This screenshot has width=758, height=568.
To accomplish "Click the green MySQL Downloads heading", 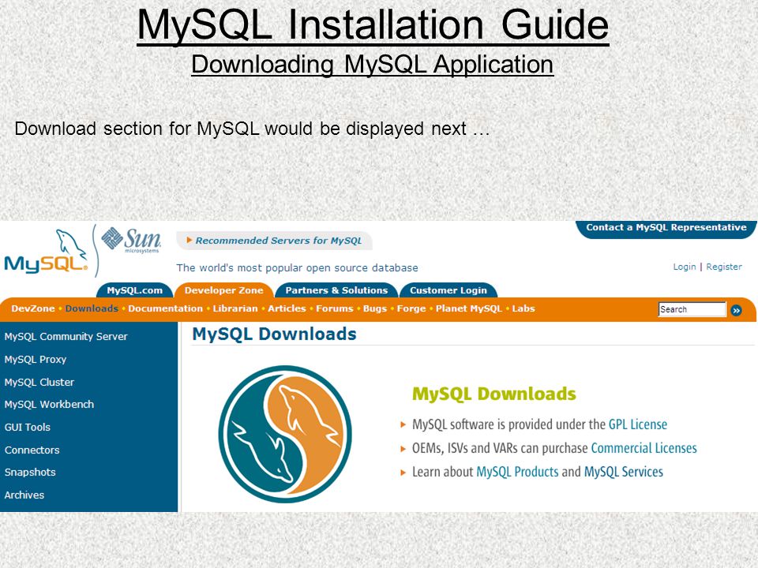I will (494, 394).
